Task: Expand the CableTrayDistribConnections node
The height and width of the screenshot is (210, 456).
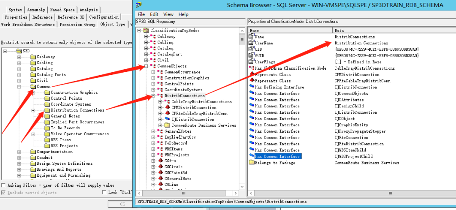Action: pyautogui.click(x=160, y=101)
